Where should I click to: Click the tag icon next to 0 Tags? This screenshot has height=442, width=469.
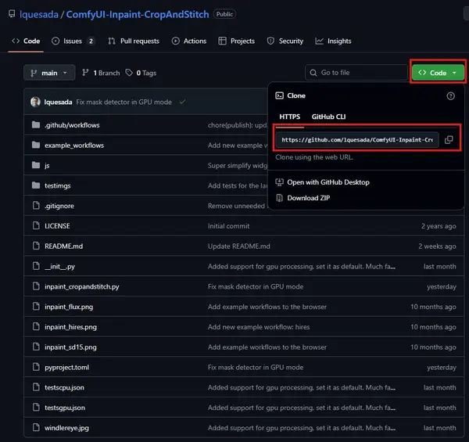click(x=129, y=73)
